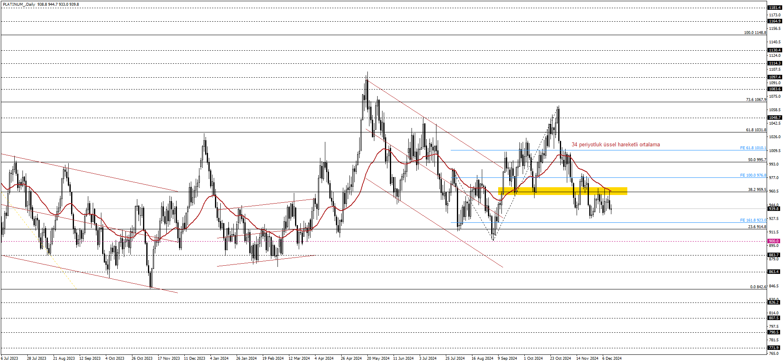This screenshot has height=363, width=783.
Task: Click the 765.0 price scale tick
Action: coord(774,353)
